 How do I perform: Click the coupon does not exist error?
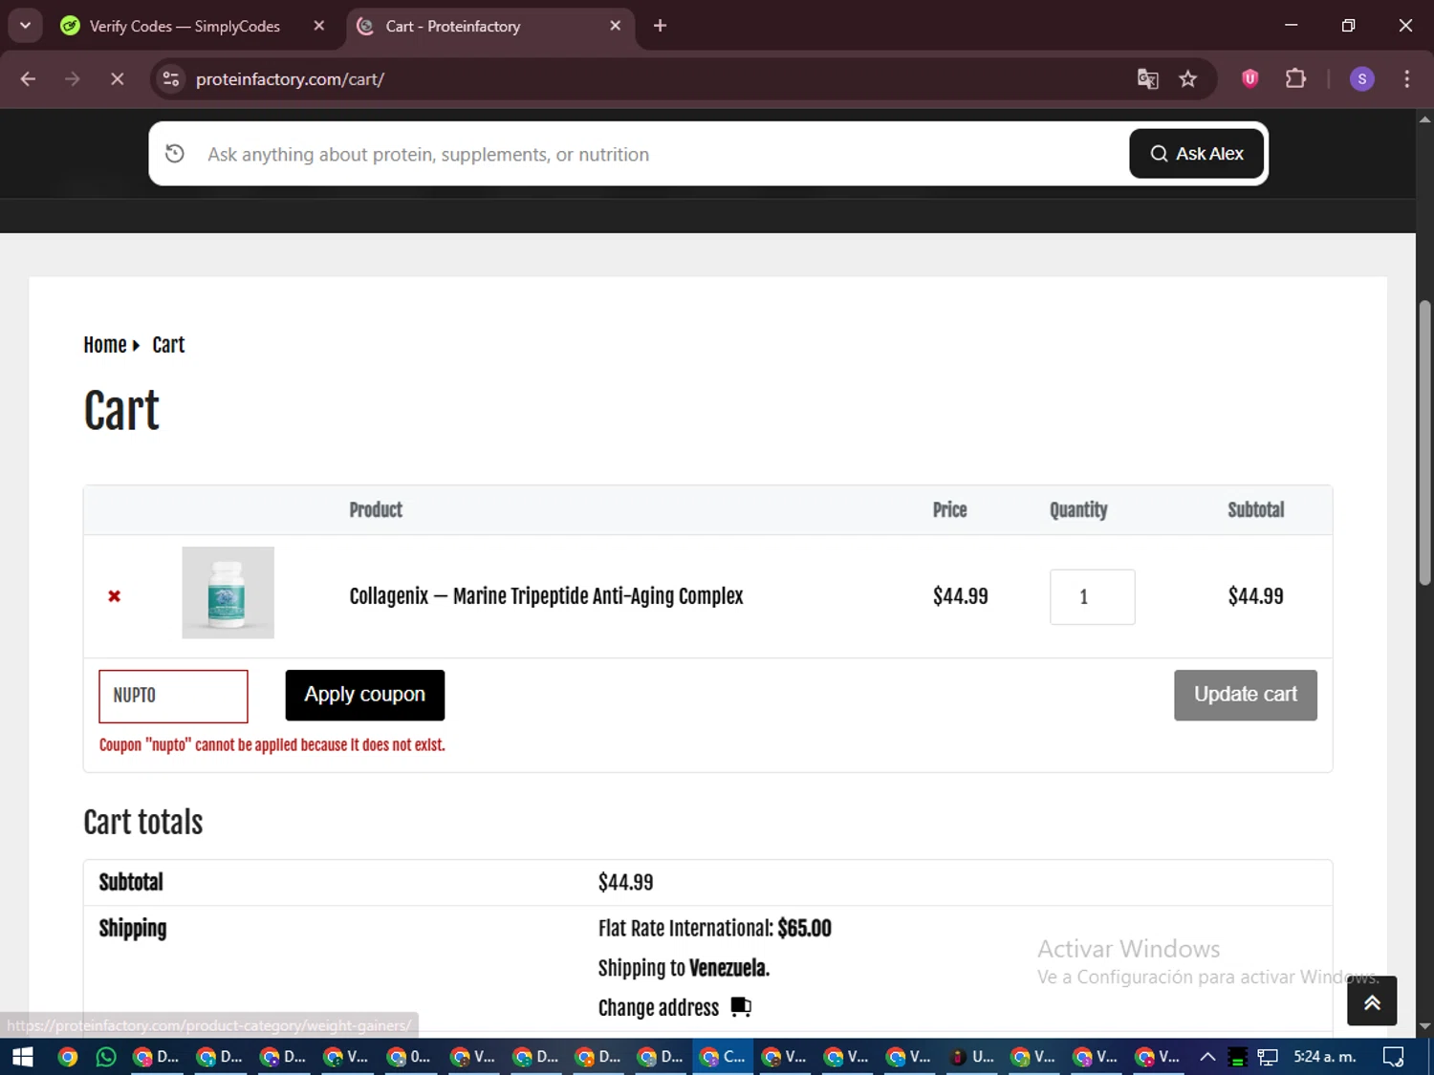click(272, 745)
